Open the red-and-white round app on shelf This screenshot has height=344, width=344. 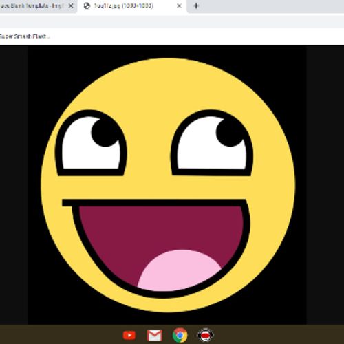(206, 335)
